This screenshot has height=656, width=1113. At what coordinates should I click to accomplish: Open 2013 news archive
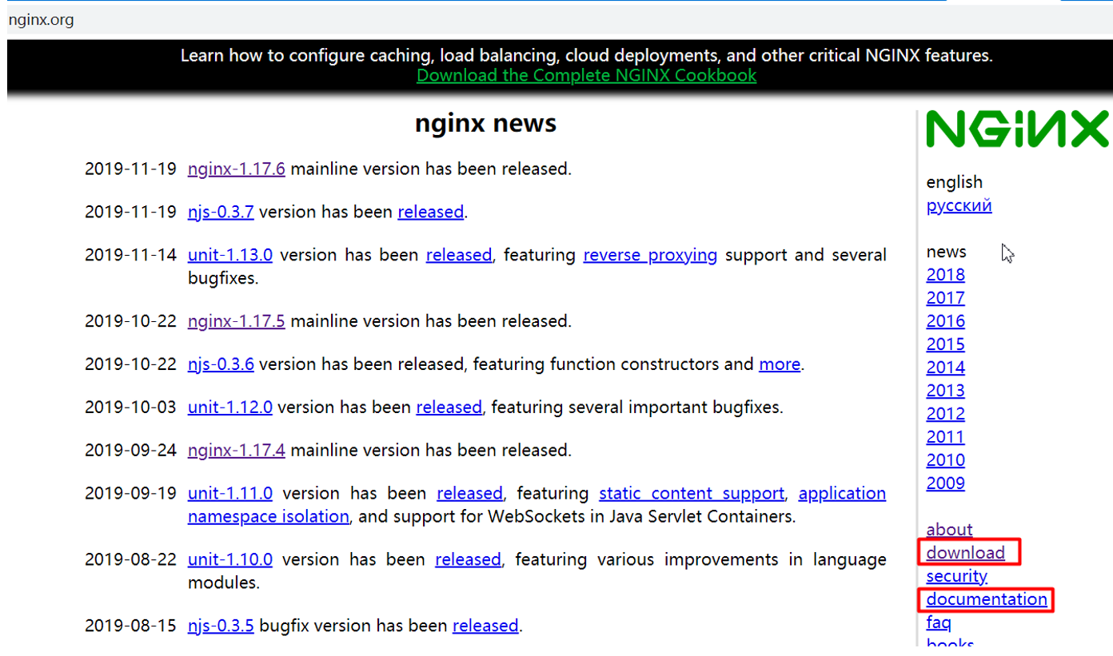point(945,391)
